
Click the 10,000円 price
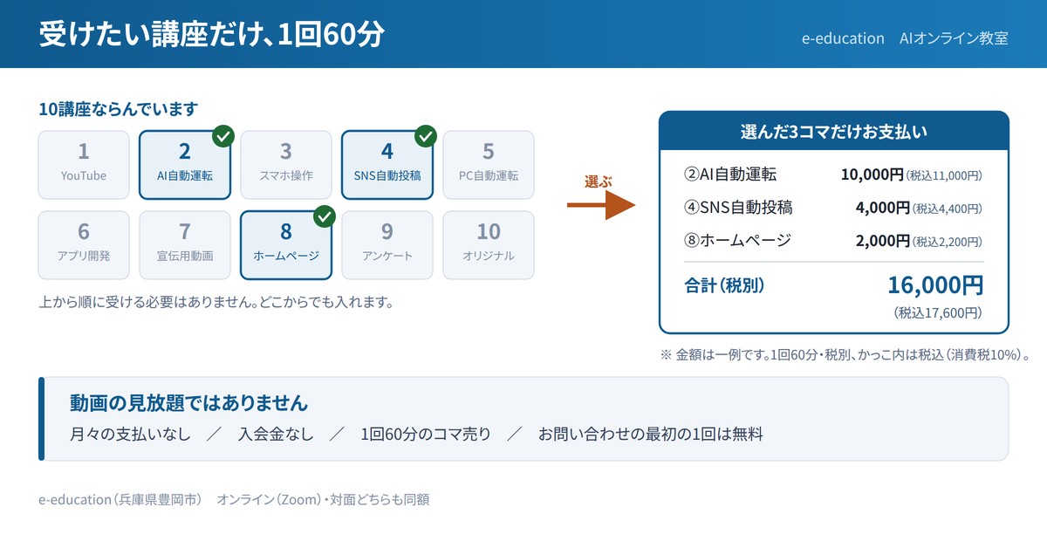(x=872, y=175)
